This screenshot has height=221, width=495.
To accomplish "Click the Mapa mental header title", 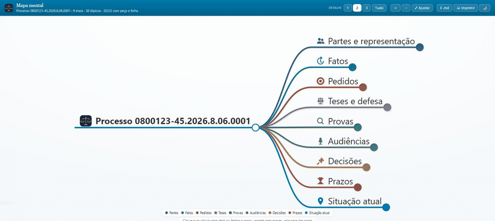I will (30, 5).
